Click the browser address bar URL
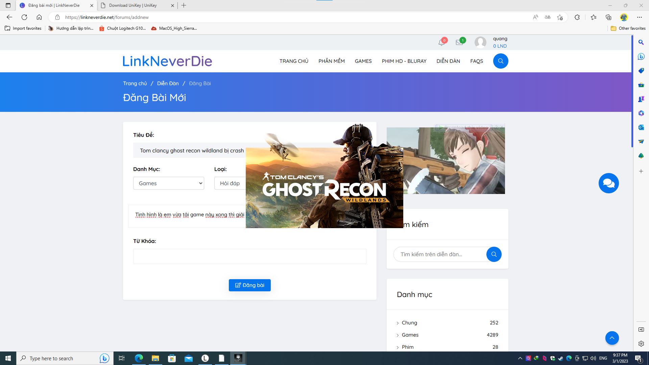 click(107, 17)
